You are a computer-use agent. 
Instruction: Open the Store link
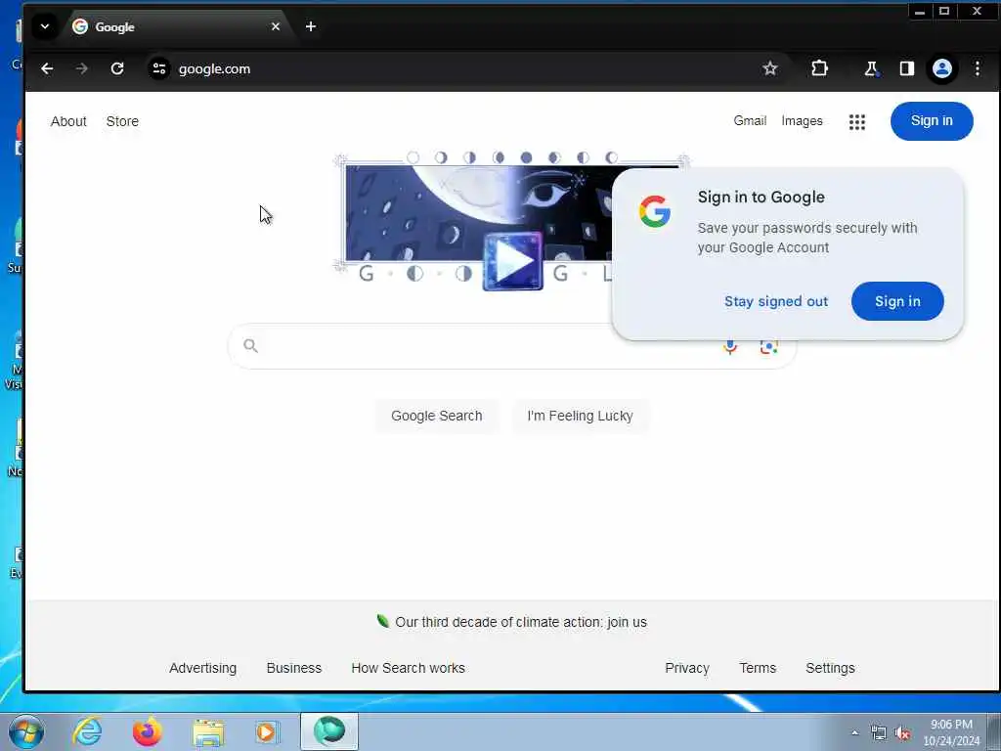click(x=122, y=121)
